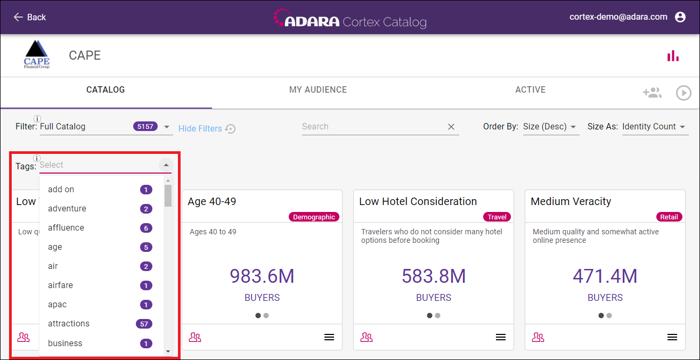The height and width of the screenshot is (360, 700).
Task: Click the 471.4M buyers value
Action: (x=605, y=276)
